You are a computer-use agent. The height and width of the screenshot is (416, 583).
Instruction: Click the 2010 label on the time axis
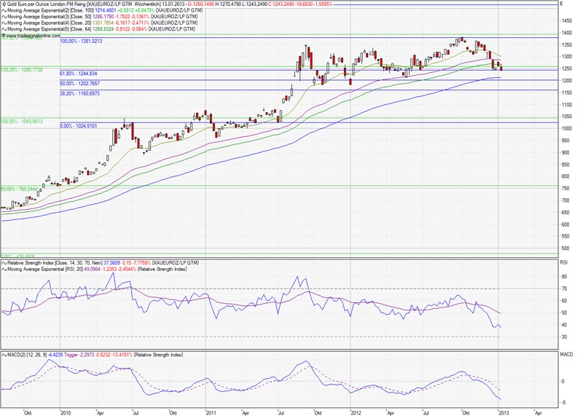click(66, 412)
